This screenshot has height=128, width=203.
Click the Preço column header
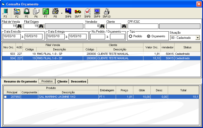pos(124,90)
